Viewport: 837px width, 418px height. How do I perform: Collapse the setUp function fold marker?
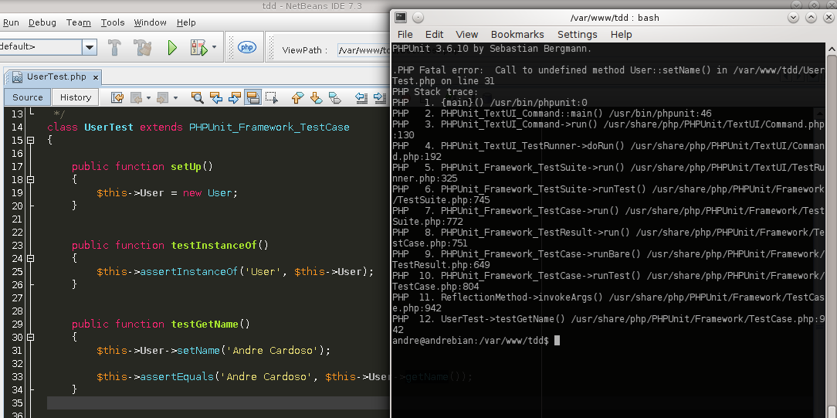[30, 180]
